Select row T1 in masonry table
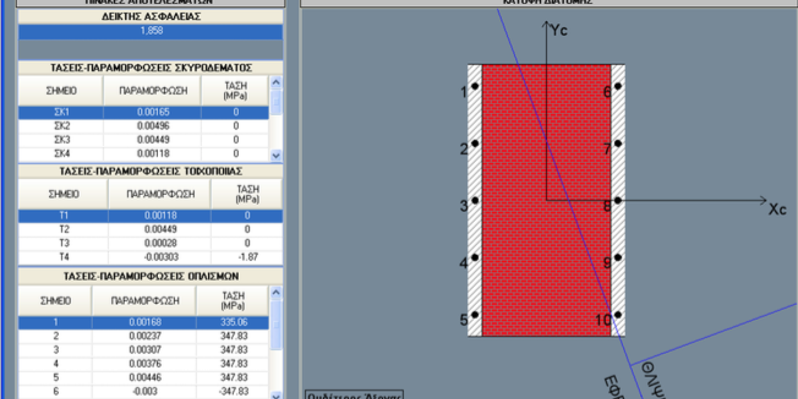 (150, 216)
